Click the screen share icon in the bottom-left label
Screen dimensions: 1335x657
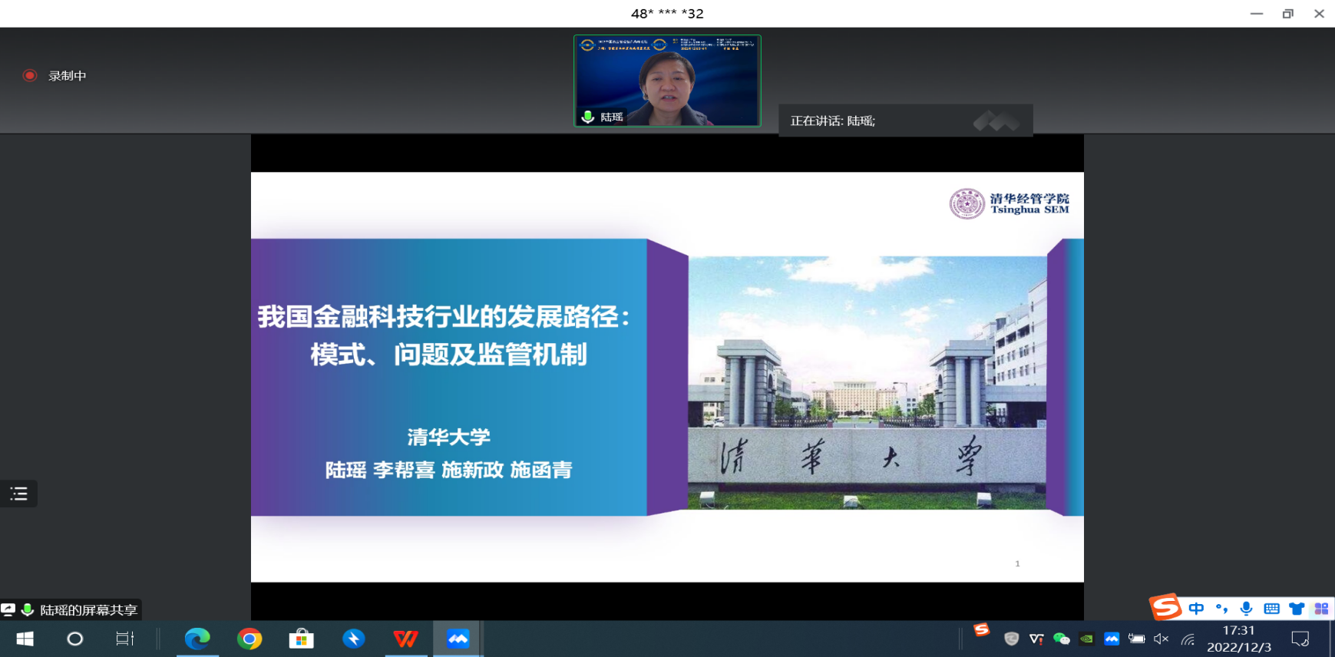pos(8,609)
